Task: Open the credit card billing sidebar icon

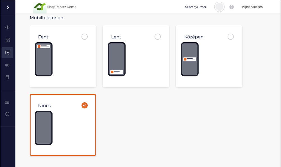Action: (x=8, y=102)
